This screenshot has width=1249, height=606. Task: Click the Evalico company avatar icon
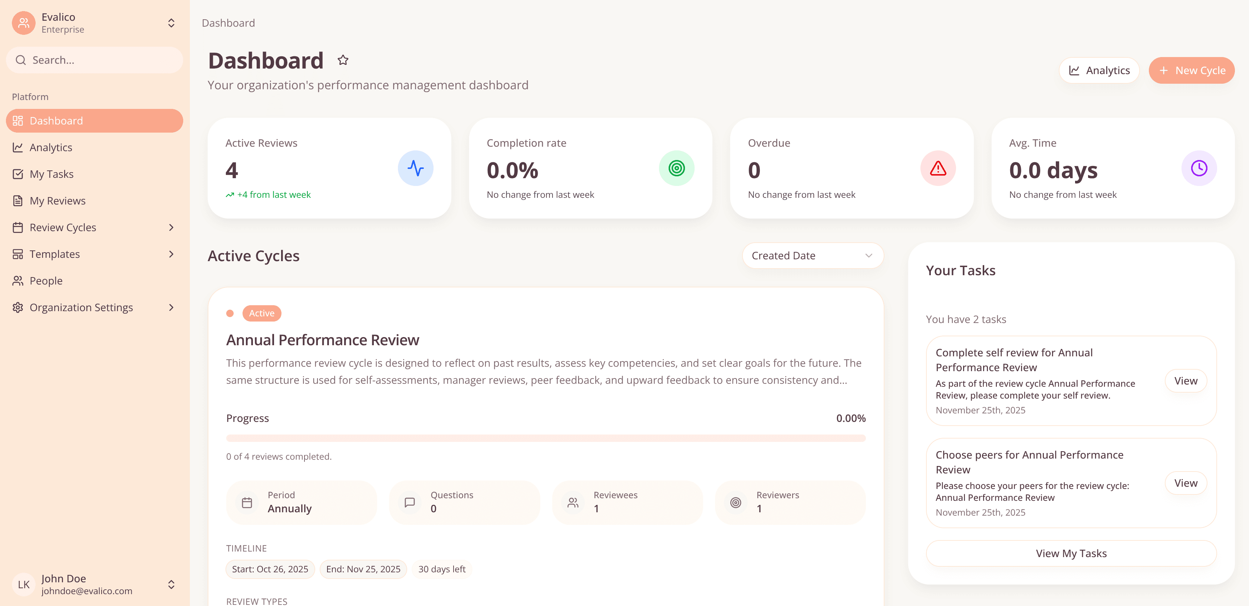[23, 23]
